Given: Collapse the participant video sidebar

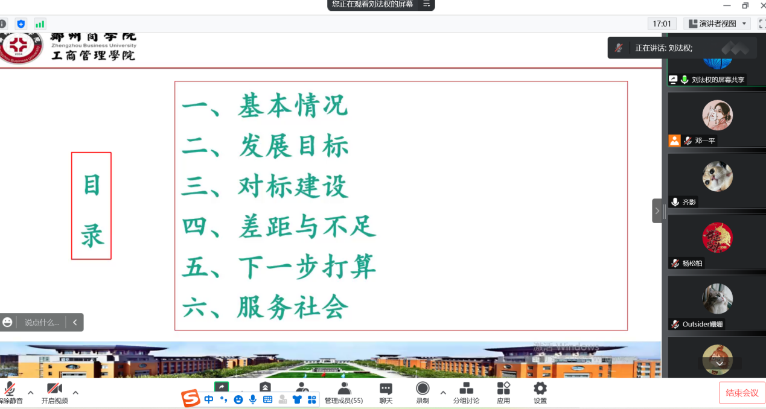Looking at the screenshot, I should [x=657, y=211].
